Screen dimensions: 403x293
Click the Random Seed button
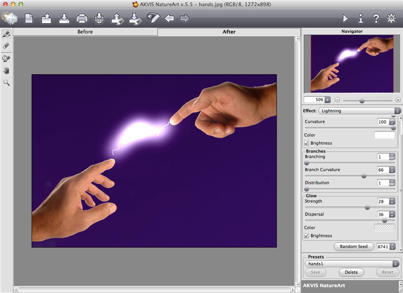pos(354,246)
